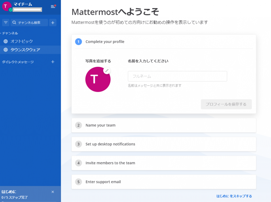Collapse the チャンネル category in sidebar

click(9, 33)
